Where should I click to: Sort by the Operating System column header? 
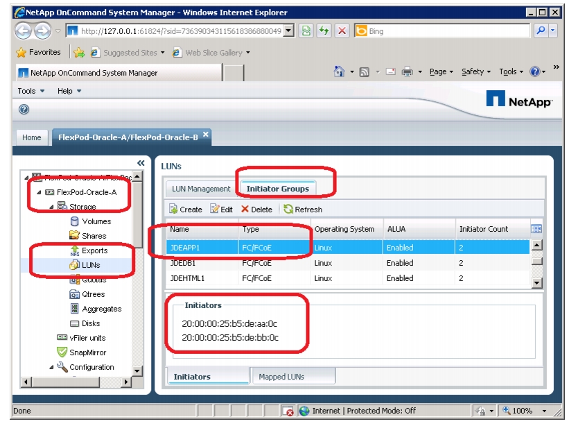(x=347, y=229)
